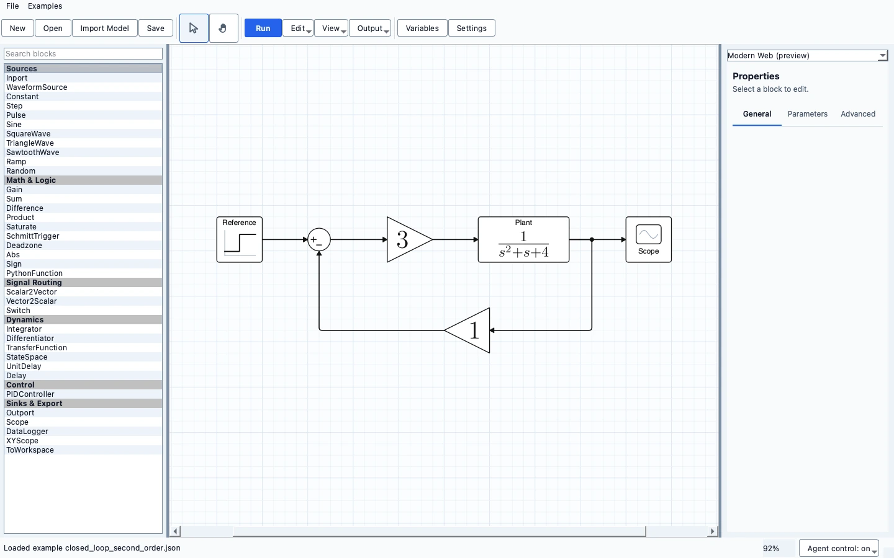Switch to the General tab

(x=757, y=114)
